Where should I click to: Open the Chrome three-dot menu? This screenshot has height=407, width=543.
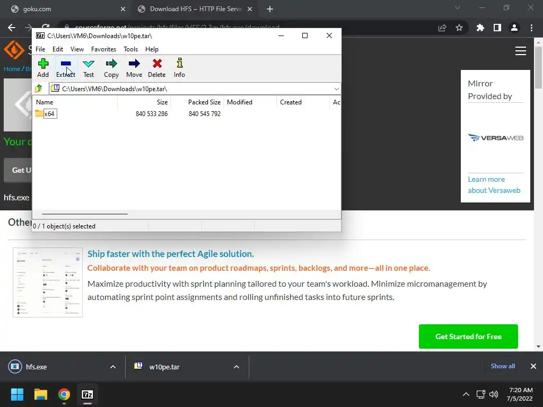[x=531, y=28]
